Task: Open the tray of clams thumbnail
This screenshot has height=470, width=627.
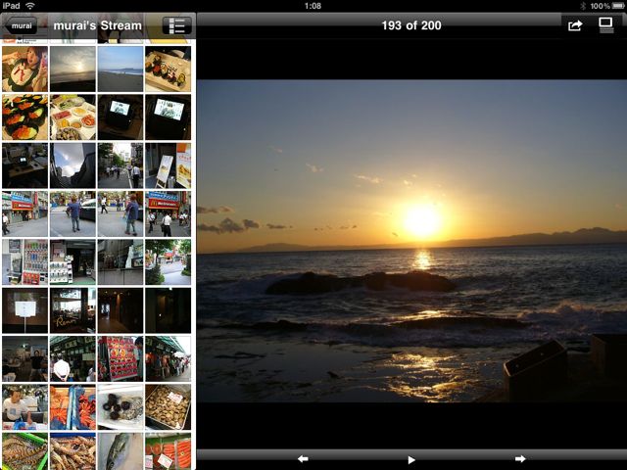Action: click(168, 407)
